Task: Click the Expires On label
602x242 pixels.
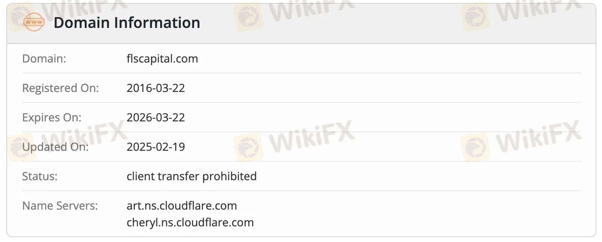Action: (x=52, y=117)
